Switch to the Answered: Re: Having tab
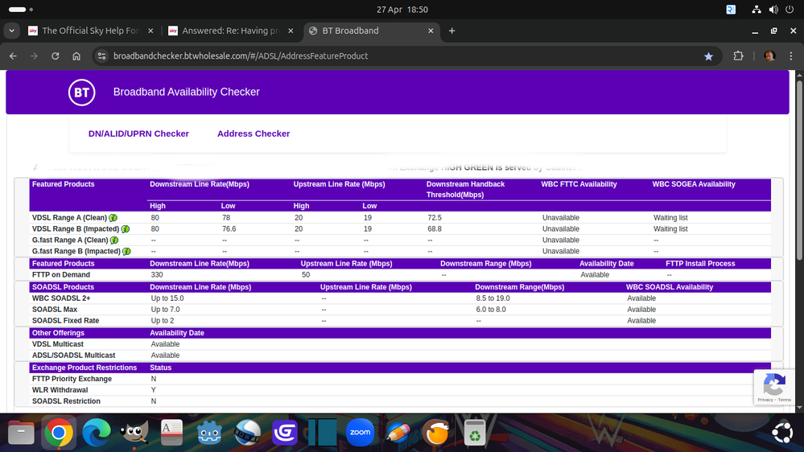This screenshot has height=452, width=804. [231, 31]
